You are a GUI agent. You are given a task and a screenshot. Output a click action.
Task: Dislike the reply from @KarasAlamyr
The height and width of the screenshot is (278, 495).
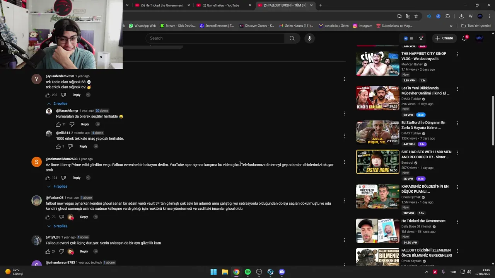(72, 124)
